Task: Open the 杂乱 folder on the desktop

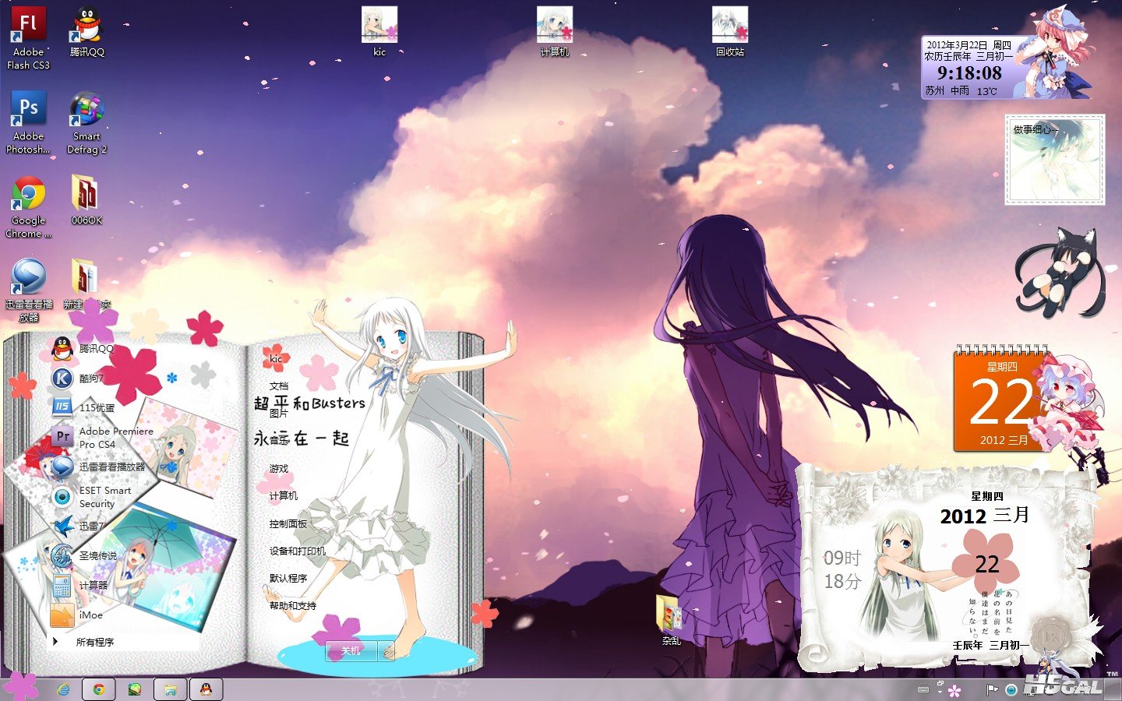Action: (671, 620)
